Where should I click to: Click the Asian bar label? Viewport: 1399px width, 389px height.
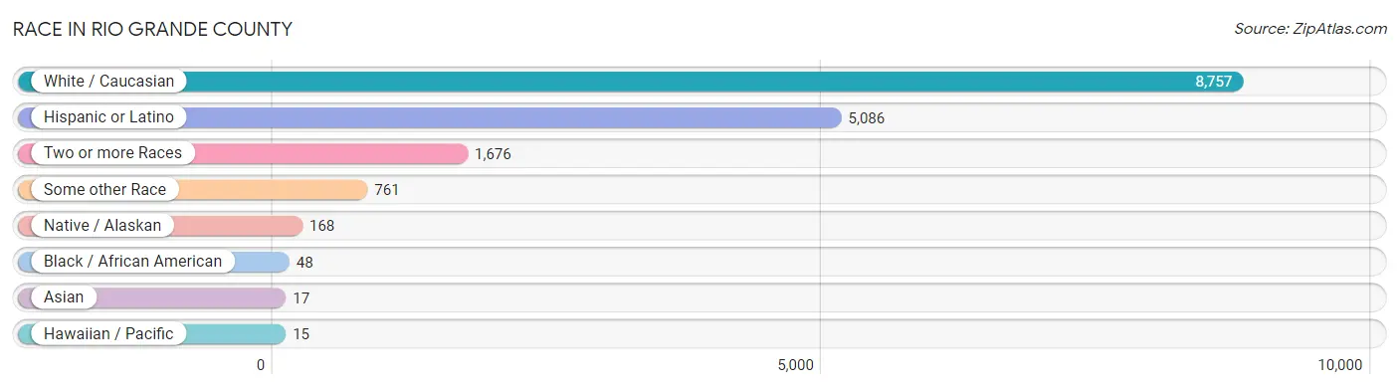click(x=64, y=297)
